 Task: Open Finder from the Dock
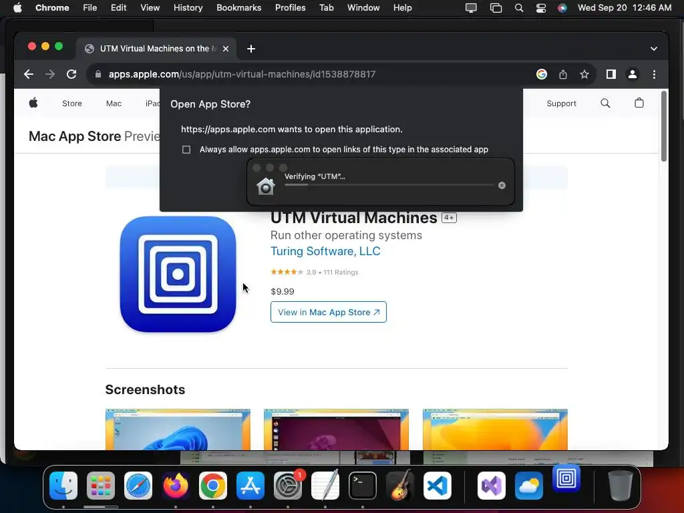point(63,486)
